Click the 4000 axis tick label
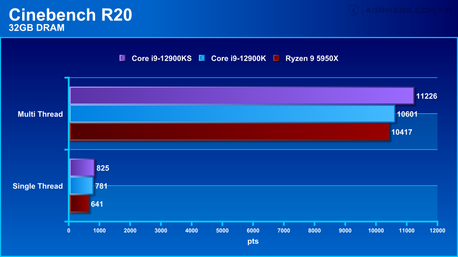Image resolution: width=458 pixels, height=257 pixels. coord(192,231)
